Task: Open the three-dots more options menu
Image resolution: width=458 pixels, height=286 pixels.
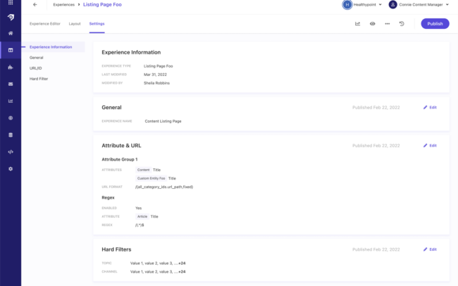Action: (x=387, y=23)
